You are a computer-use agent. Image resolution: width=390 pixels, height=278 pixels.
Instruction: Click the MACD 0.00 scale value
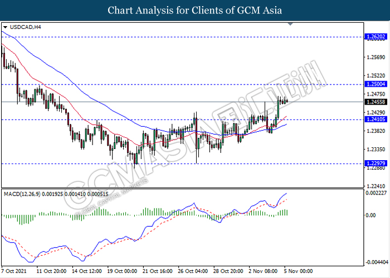click(x=370, y=215)
